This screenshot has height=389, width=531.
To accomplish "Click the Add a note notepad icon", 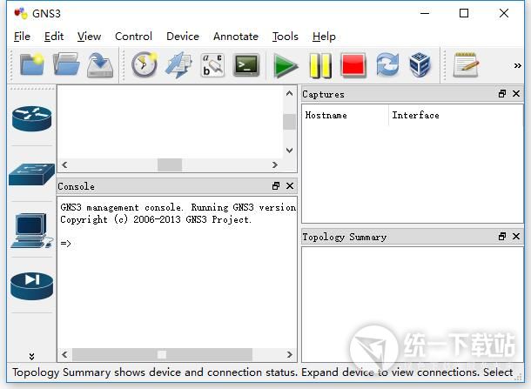I will 466,64.
